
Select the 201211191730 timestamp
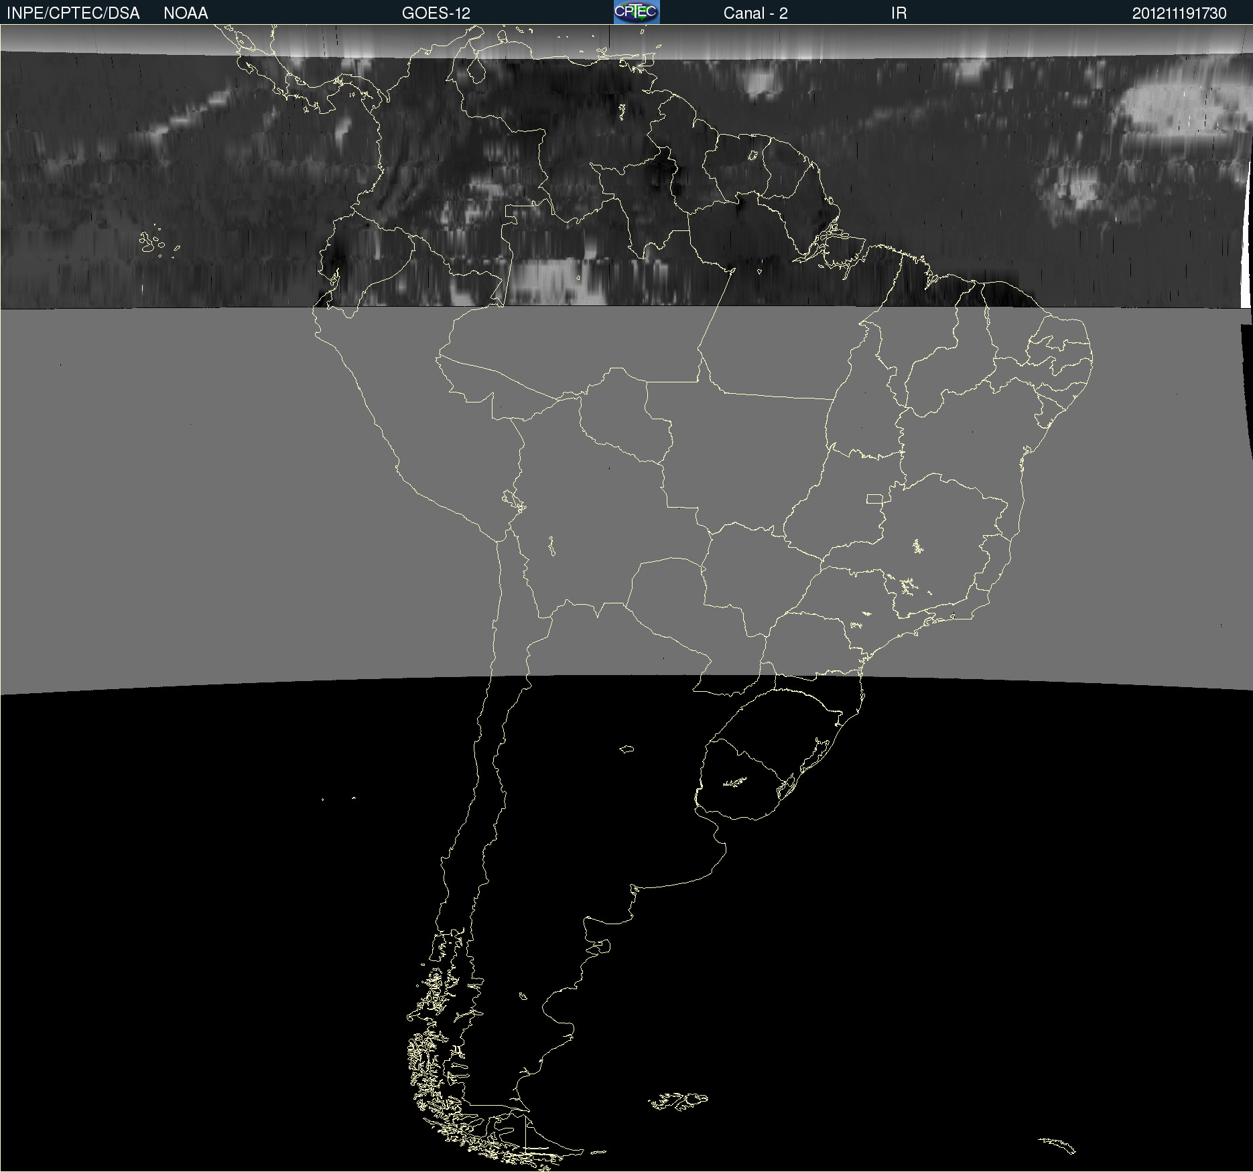pyautogui.click(x=1179, y=13)
